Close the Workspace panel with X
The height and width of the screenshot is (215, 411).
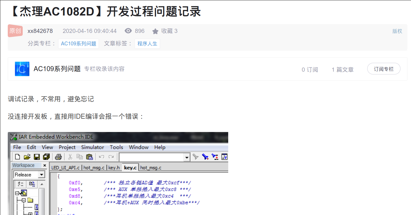pyautogui.click(x=45, y=165)
